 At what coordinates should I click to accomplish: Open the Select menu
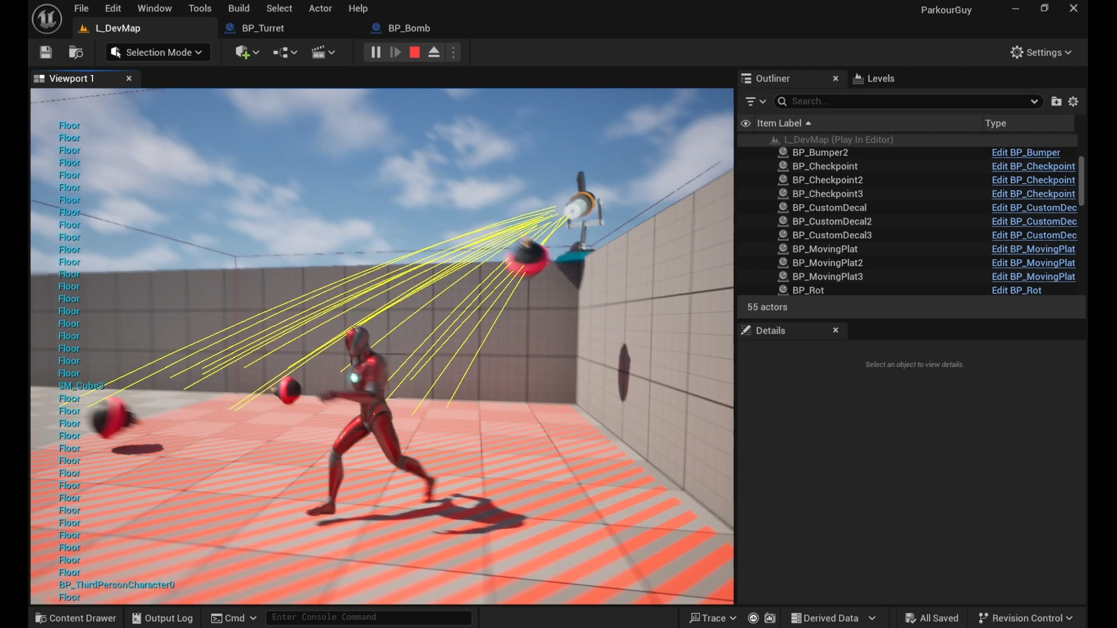click(x=279, y=8)
